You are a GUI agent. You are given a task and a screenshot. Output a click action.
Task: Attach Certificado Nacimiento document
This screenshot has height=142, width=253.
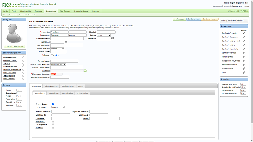click(x=244, y=49)
